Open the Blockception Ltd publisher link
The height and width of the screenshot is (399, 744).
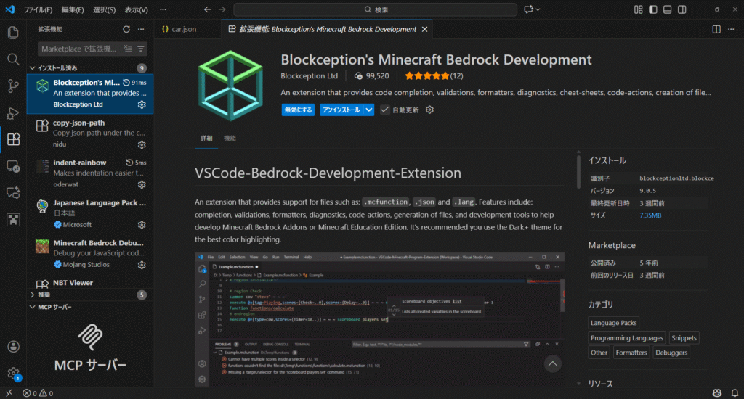click(x=309, y=75)
